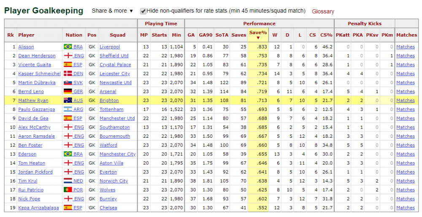Viewport: 422px width, 217px height.
Task: Click the Spain flag beside David de Gea
Action: point(68,118)
